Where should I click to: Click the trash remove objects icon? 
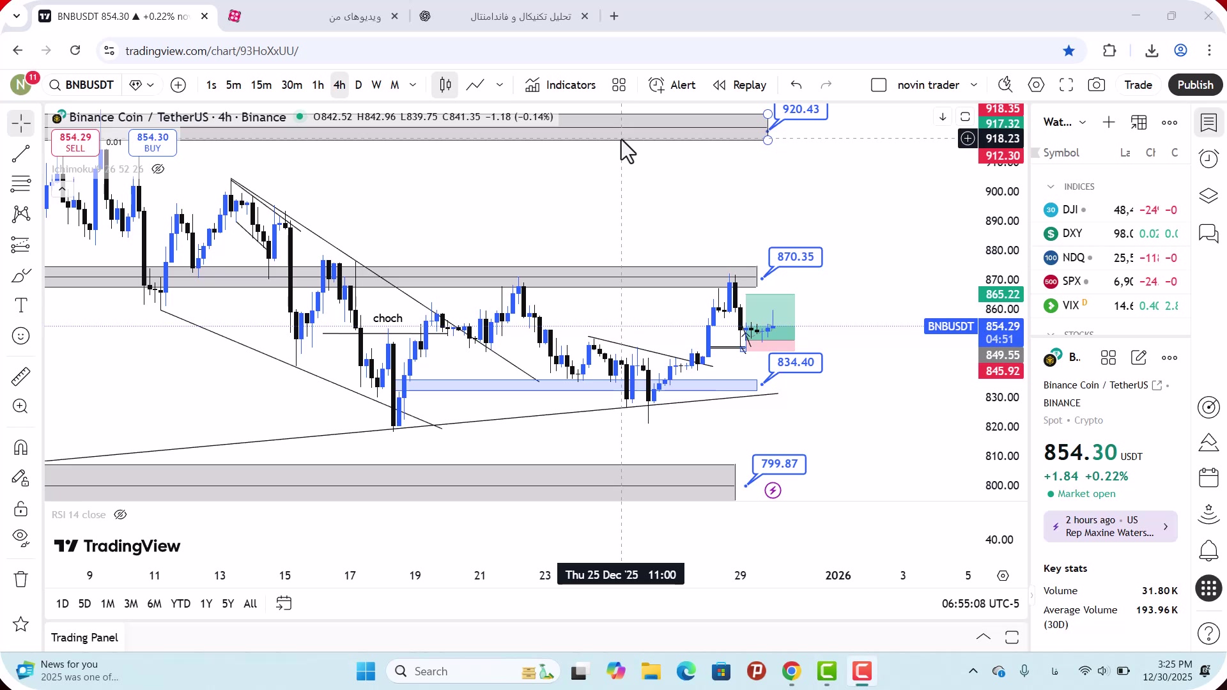[x=20, y=579]
